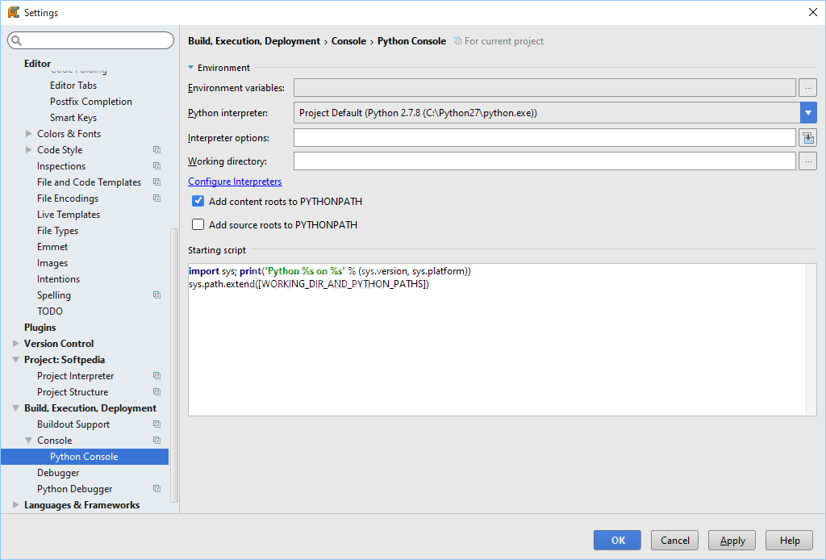
Task: Click interpreter options expand icon
Action: 807,138
